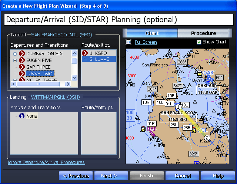Click the KSFO route point icon
237x184 pixels.
(x=85, y=53)
